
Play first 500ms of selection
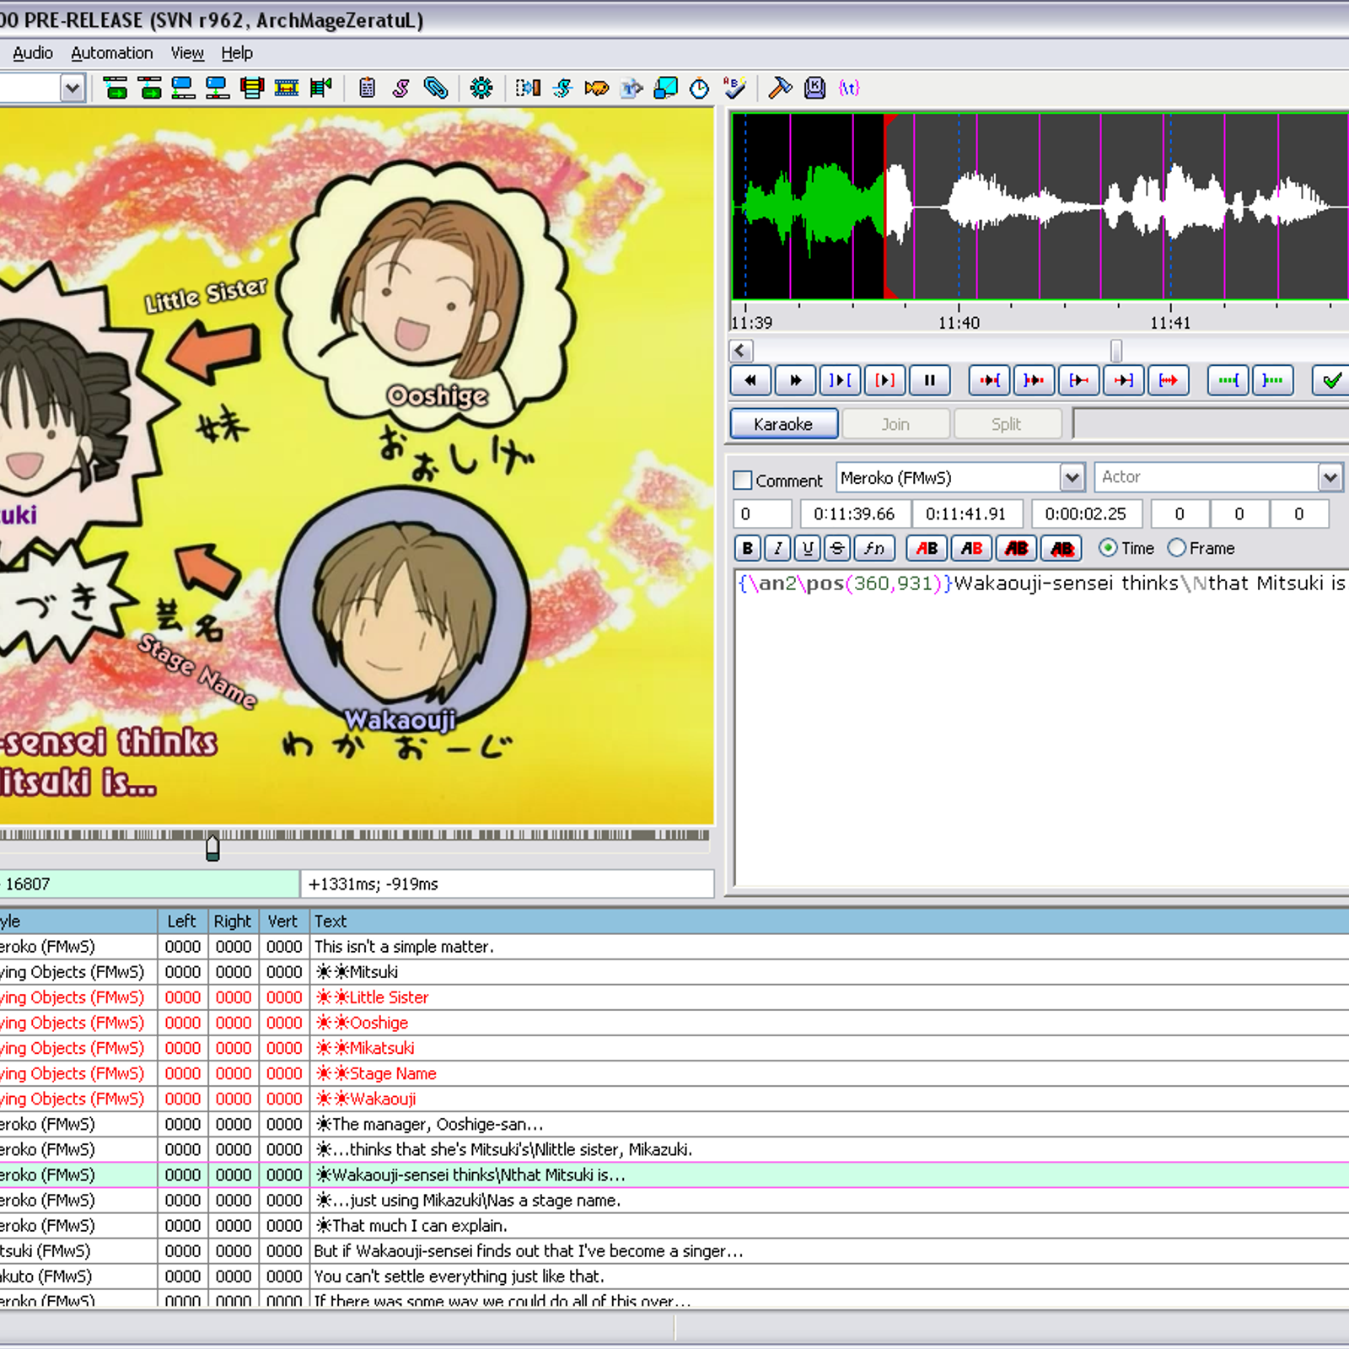coord(1078,380)
